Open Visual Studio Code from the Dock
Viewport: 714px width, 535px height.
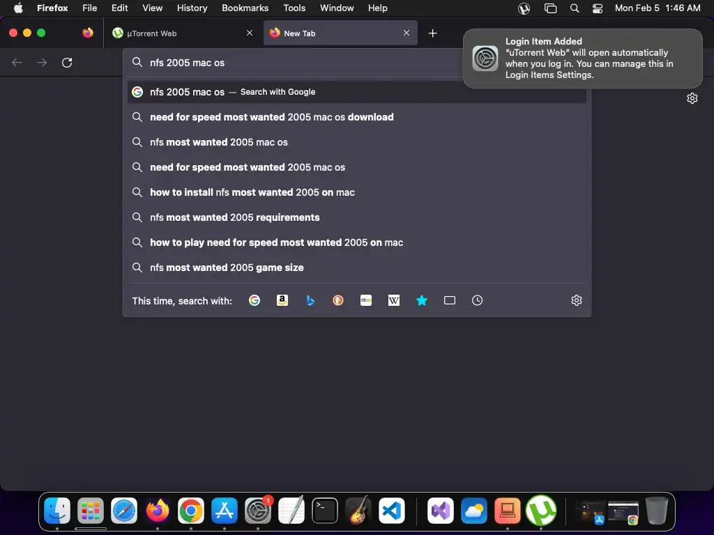click(392, 511)
